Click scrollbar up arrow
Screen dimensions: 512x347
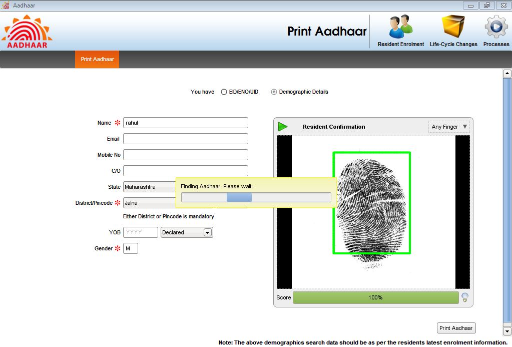pos(507,74)
